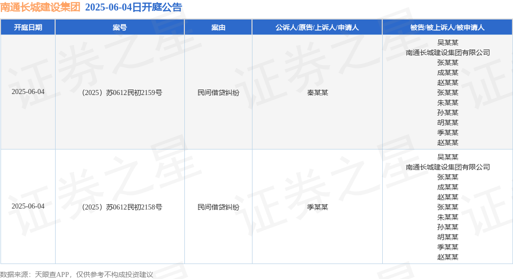Click defendant 吴某某 in the 2158号 case
513x279 pixels.
coord(447,157)
